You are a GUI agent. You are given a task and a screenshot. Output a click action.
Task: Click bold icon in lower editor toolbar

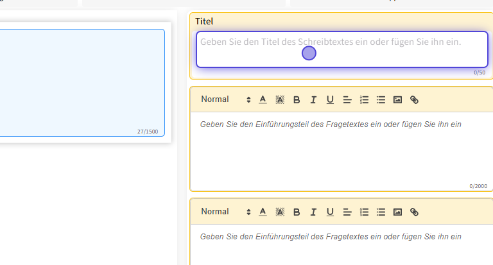coord(297,212)
